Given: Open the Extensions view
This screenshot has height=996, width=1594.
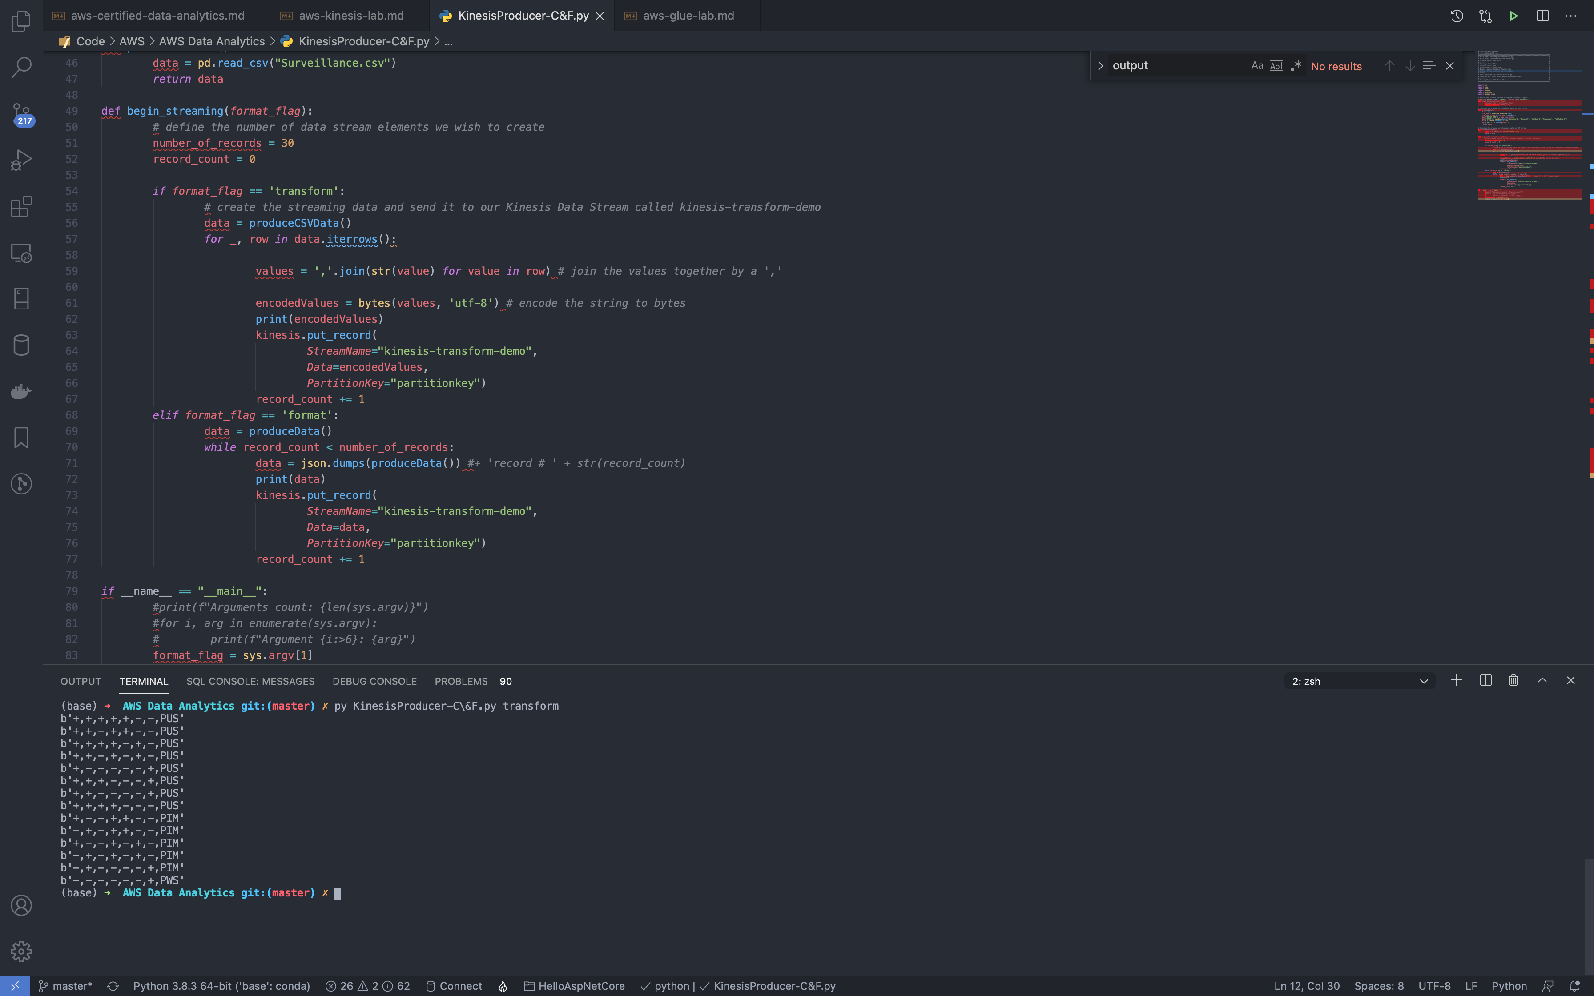Looking at the screenshot, I should pos(21,206).
